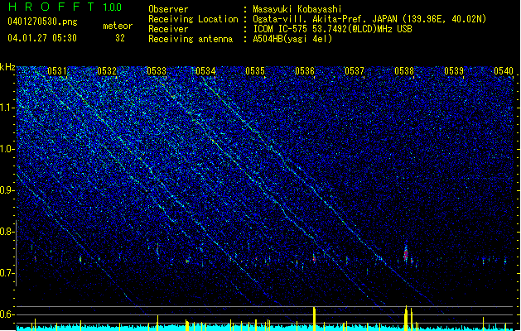The height and width of the screenshot is (331, 521).
Task: Click the Receiving Location label
Action: tap(193, 19)
